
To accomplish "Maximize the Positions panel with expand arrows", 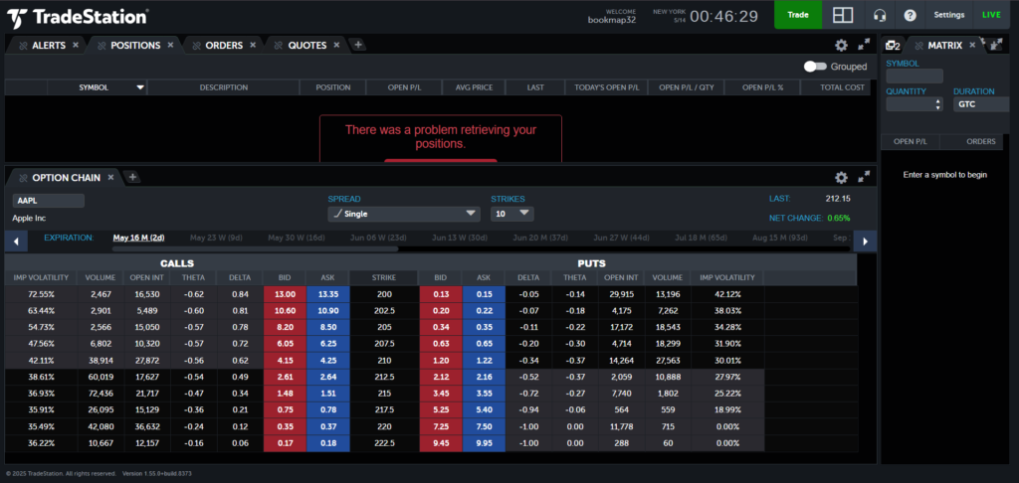I will click(864, 45).
